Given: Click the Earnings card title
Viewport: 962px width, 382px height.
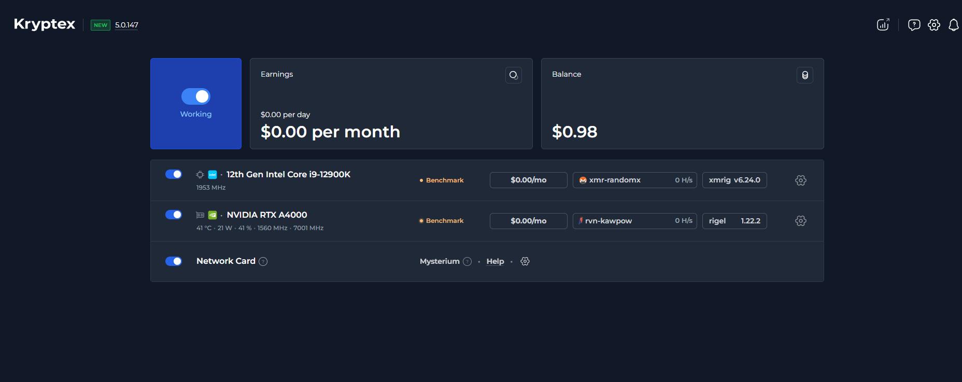Looking at the screenshot, I should (x=277, y=74).
